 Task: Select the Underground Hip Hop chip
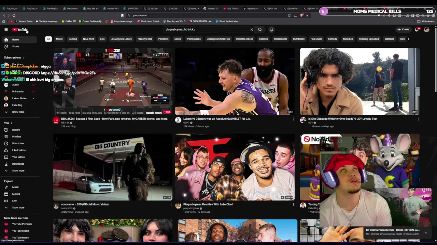pyautogui.click(x=218, y=39)
